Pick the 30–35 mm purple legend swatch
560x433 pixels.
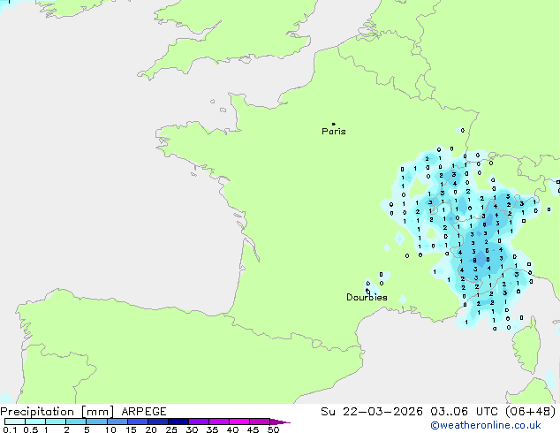[199, 422]
